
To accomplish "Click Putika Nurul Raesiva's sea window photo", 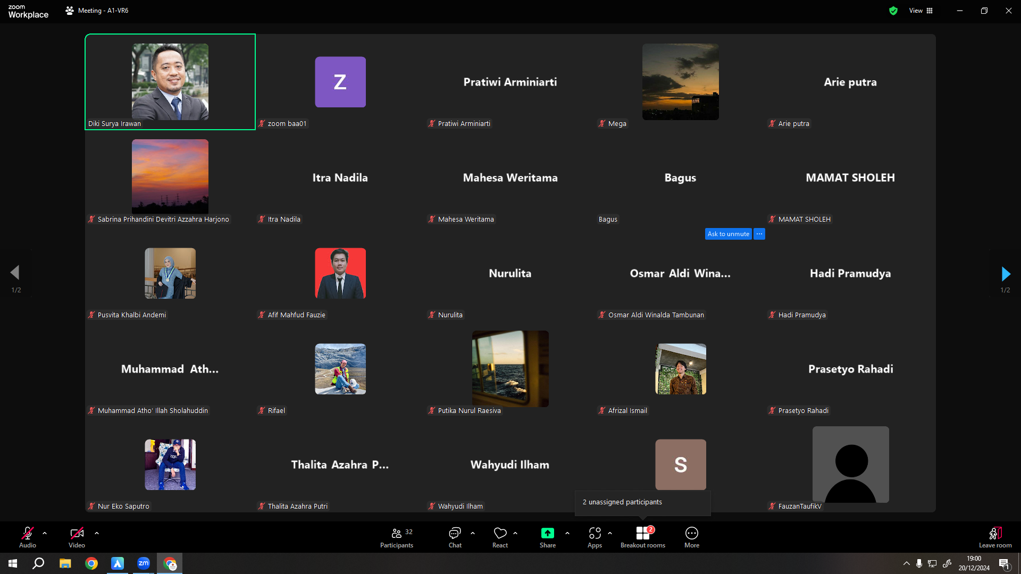I will (x=510, y=369).
